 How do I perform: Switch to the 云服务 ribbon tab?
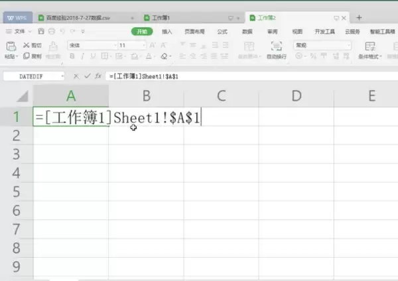(352, 31)
